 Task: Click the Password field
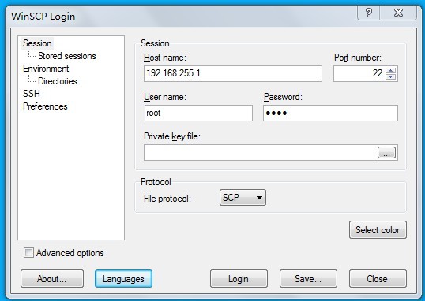(x=330, y=113)
